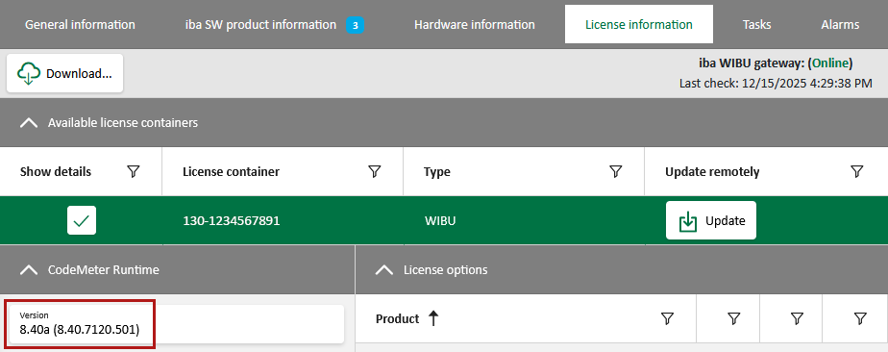Open filter of last License options column
Screen dimensions: 888x352
pyautogui.click(x=860, y=318)
